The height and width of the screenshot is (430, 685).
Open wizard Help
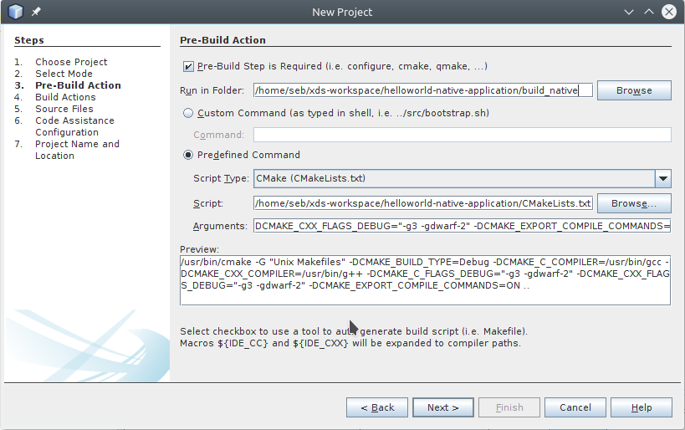pyautogui.click(x=642, y=407)
